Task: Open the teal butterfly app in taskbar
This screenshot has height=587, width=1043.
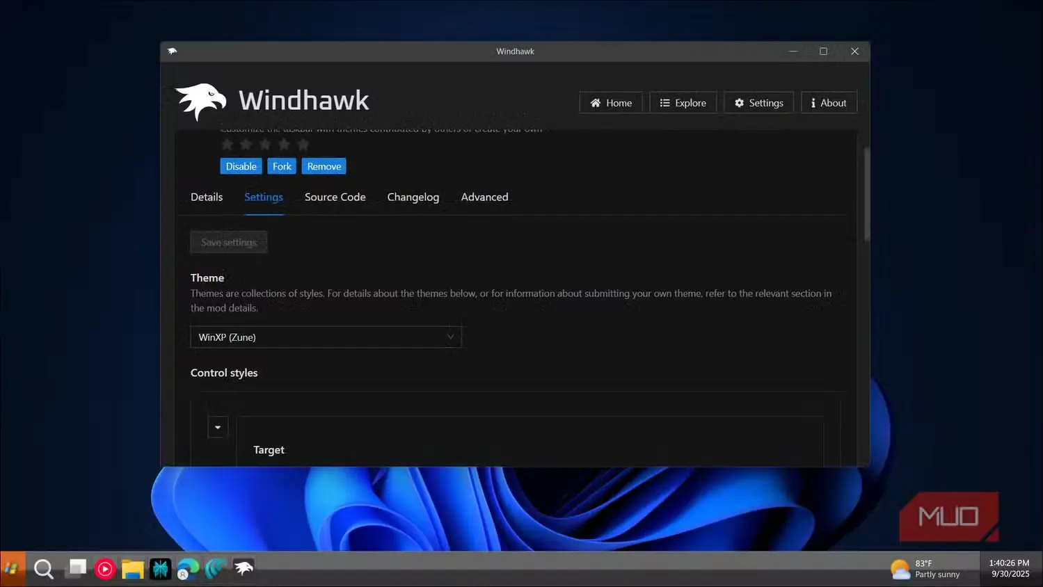Action: [160, 569]
